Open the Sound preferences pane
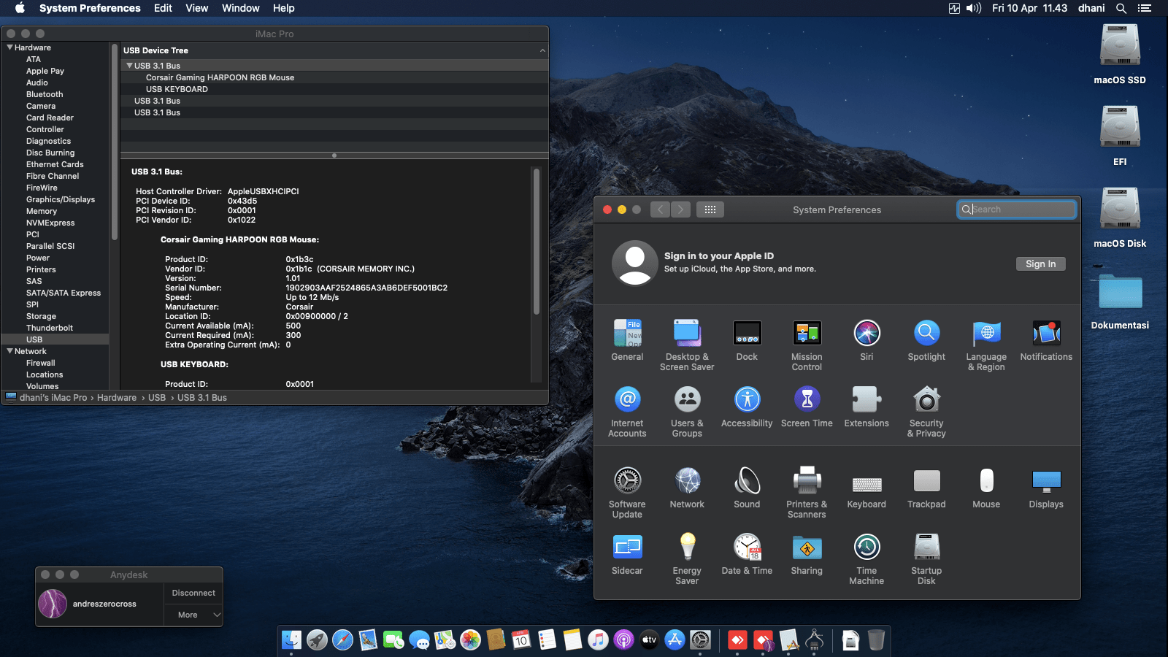 tap(747, 488)
